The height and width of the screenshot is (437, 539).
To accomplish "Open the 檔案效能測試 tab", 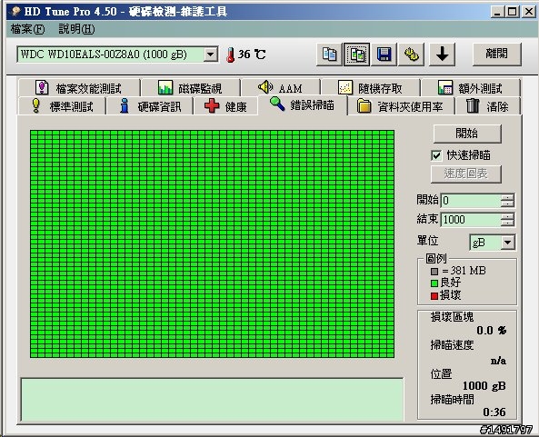I will point(79,88).
